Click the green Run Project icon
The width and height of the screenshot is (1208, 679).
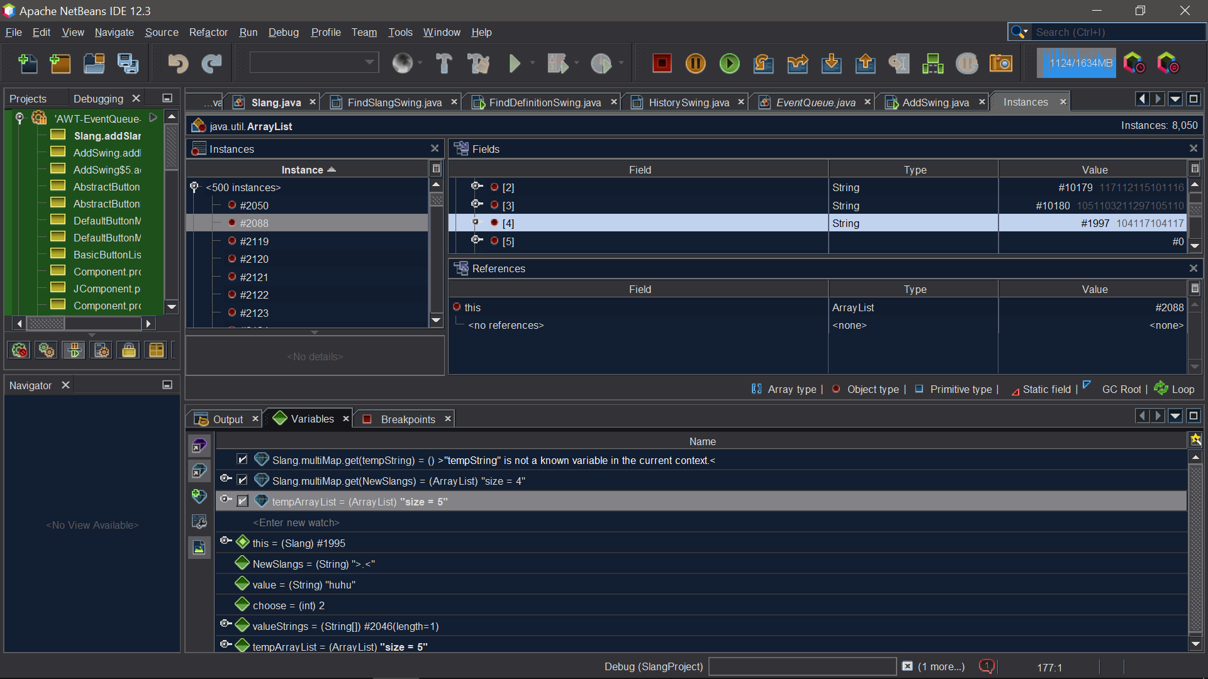click(x=515, y=63)
